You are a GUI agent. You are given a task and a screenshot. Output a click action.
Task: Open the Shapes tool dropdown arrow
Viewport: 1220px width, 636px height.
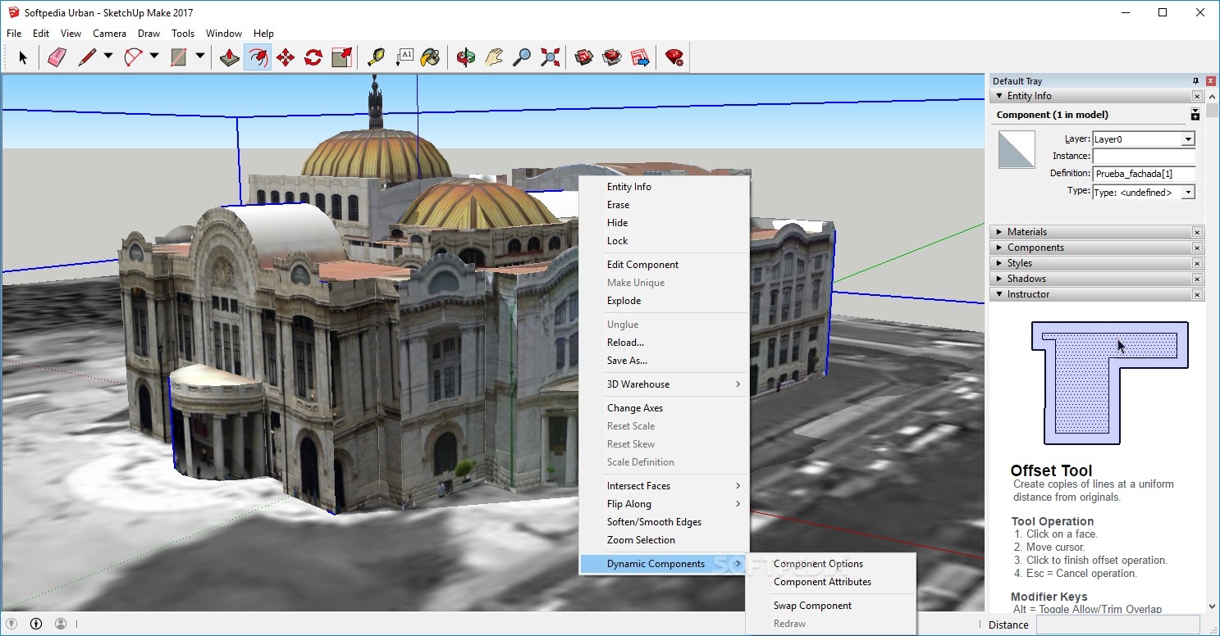point(199,57)
